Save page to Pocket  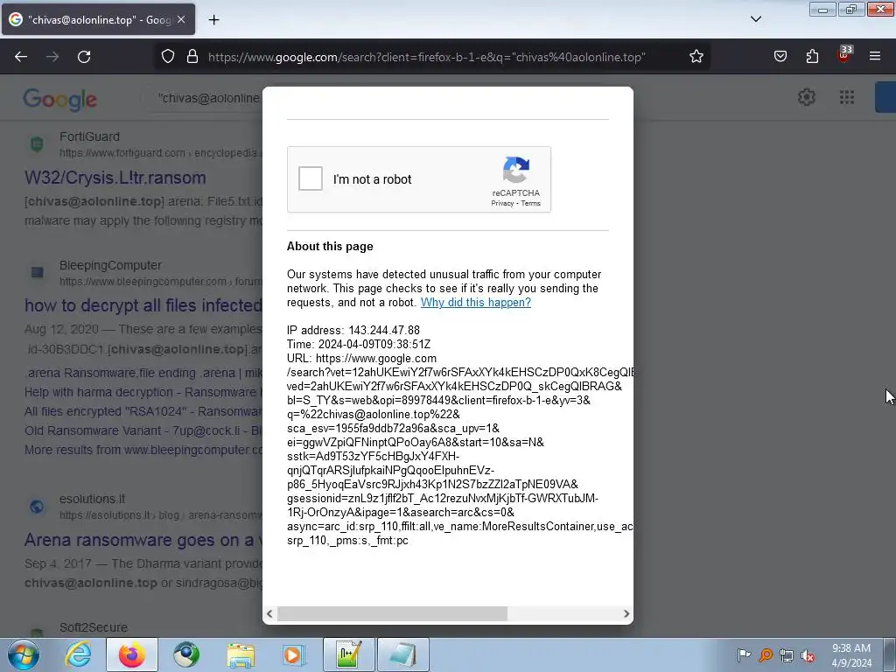coord(780,57)
